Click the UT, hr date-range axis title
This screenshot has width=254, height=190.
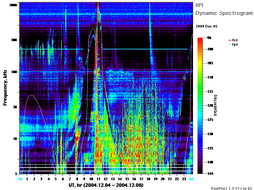point(106,185)
